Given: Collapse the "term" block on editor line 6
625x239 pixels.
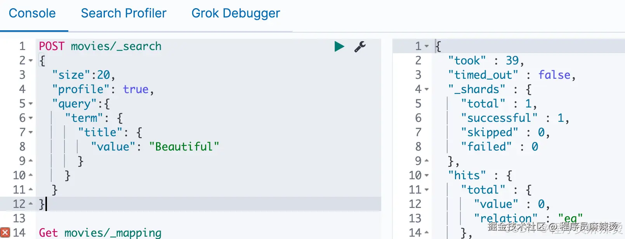Looking at the screenshot, I should (x=31, y=118).
